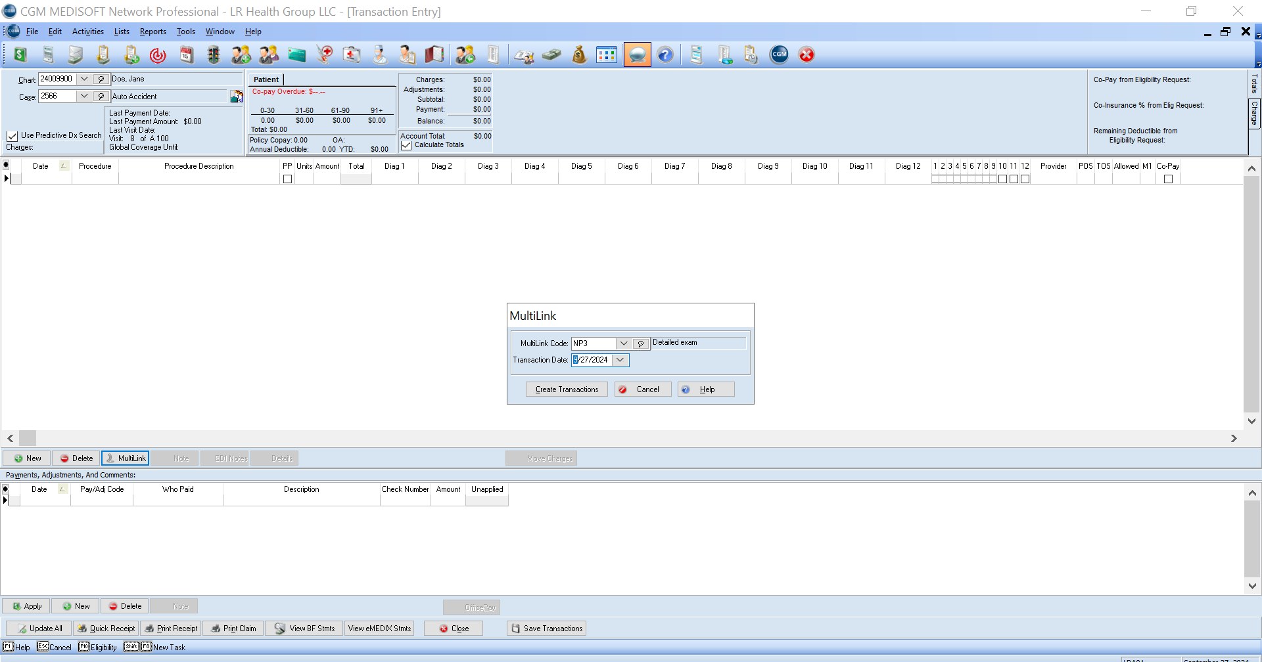Viewport: 1262px width, 662px height.
Task: Expand the Chart number dropdown
Action: pyautogui.click(x=84, y=79)
